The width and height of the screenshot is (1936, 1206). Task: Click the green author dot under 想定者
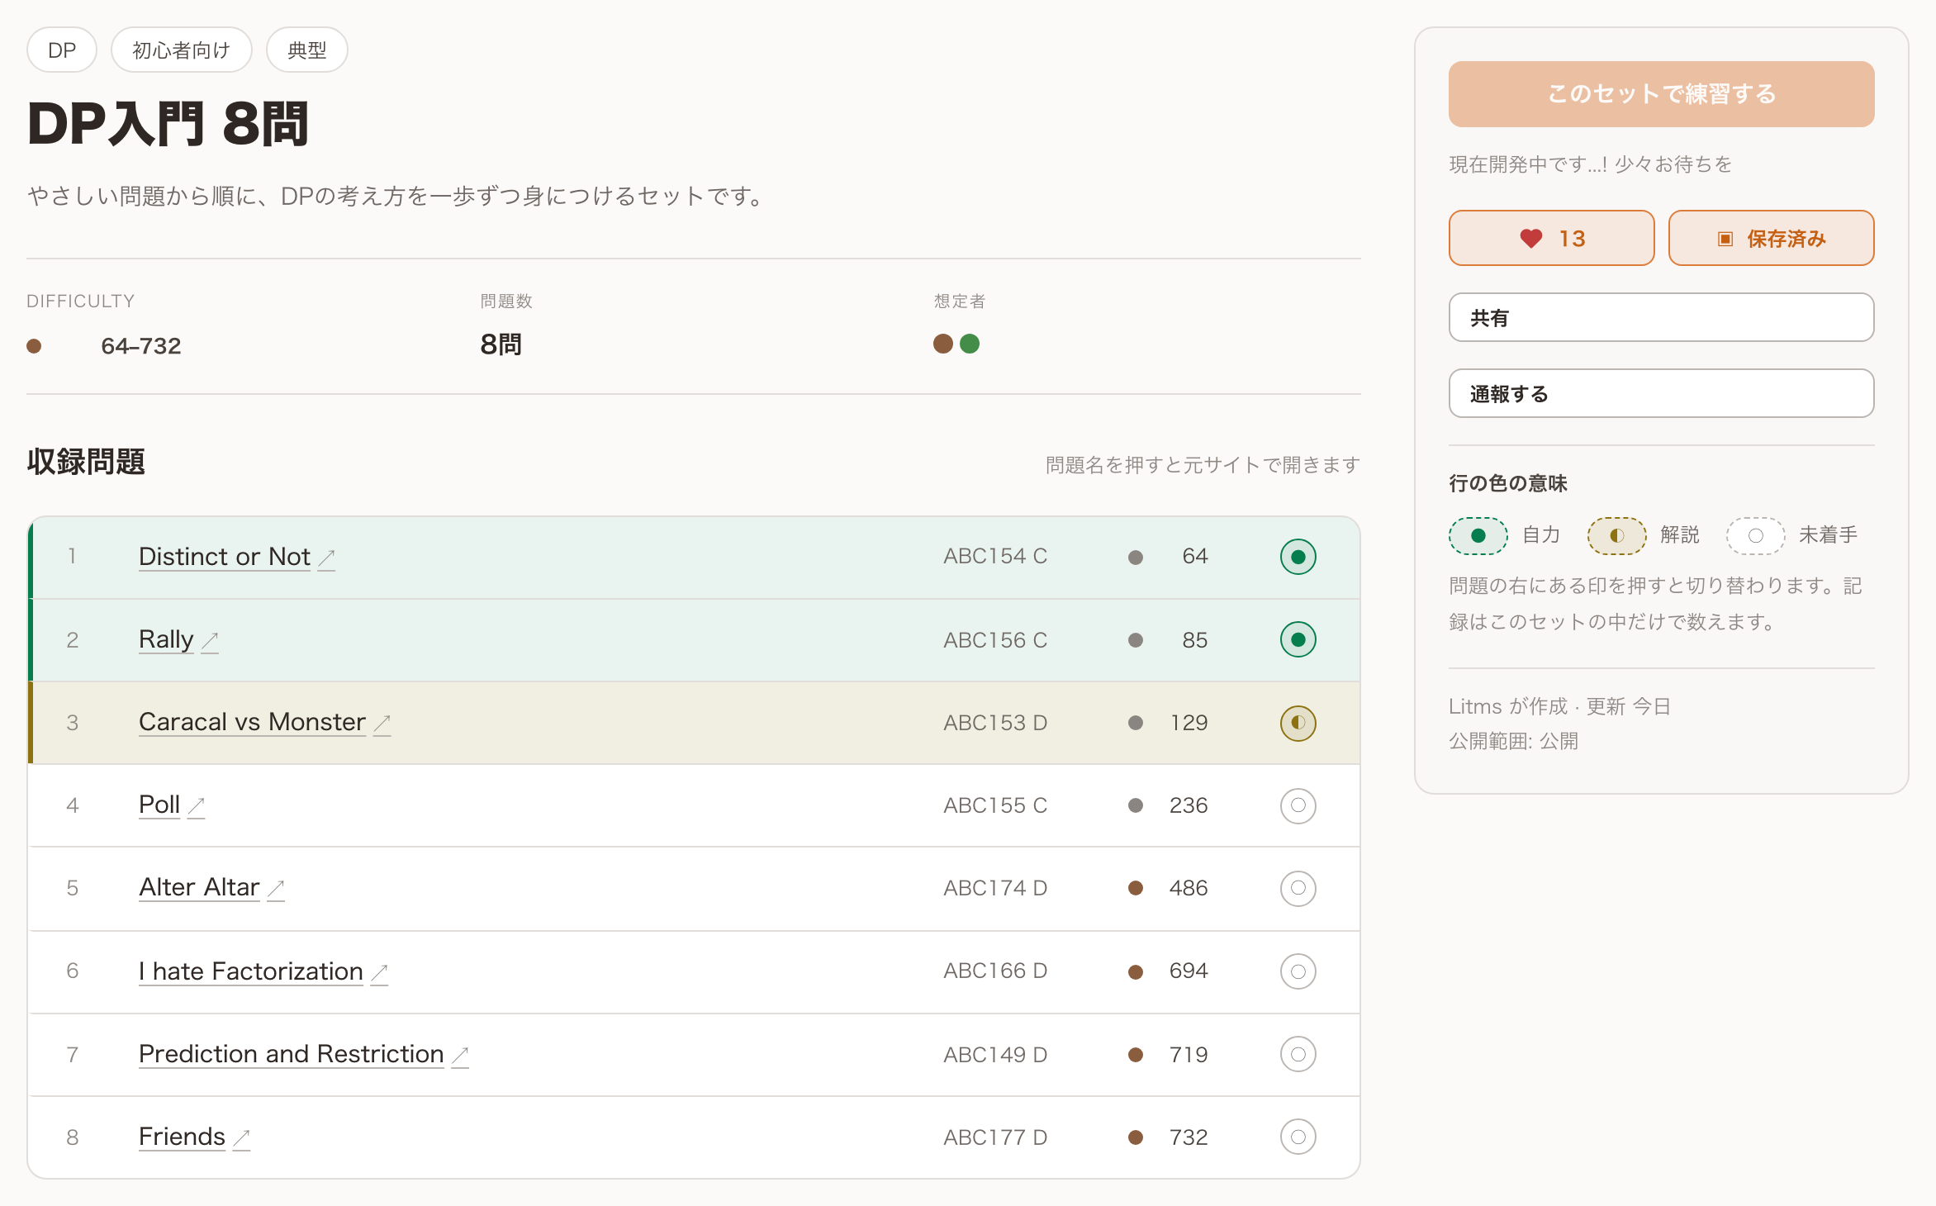[970, 344]
